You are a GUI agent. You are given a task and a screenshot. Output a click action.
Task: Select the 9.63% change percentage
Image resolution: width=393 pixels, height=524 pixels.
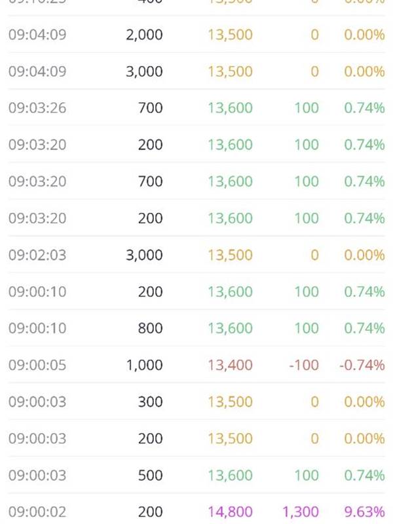364,512
